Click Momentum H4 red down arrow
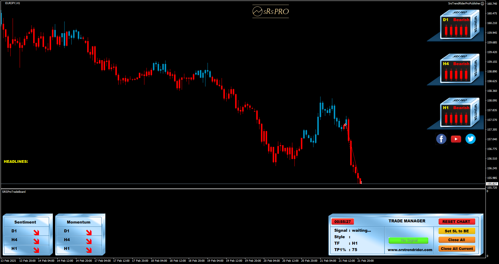The image size is (499, 264). [x=89, y=241]
